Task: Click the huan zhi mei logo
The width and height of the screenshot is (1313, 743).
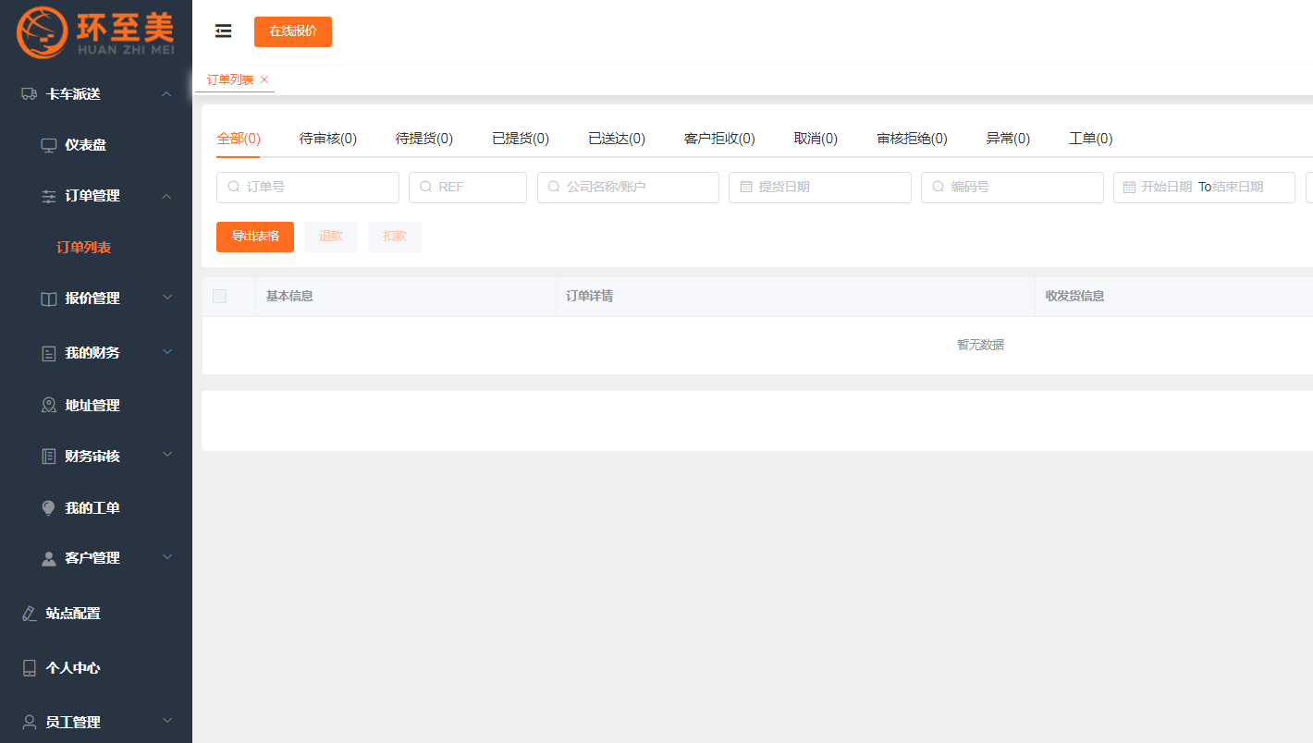Action: (95, 30)
